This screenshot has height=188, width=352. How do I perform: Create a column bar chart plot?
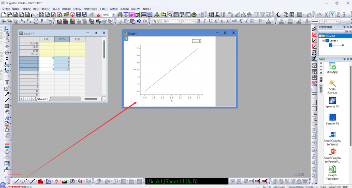[x=40, y=181]
